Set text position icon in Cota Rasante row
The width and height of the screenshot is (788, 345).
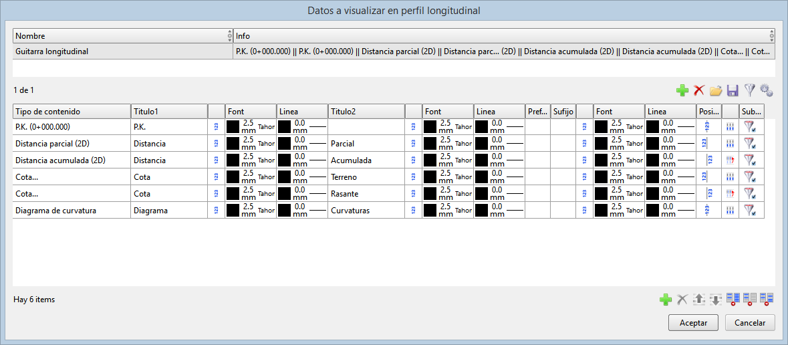(x=708, y=193)
